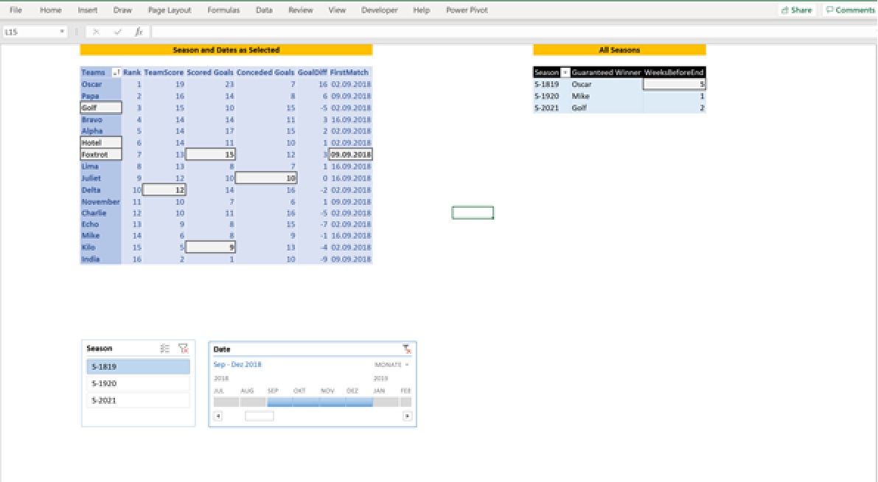Select the S-2021 cell in All Seasons table
Image resolution: width=878 pixels, height=482 pixels.
click(x=551, y=108)
